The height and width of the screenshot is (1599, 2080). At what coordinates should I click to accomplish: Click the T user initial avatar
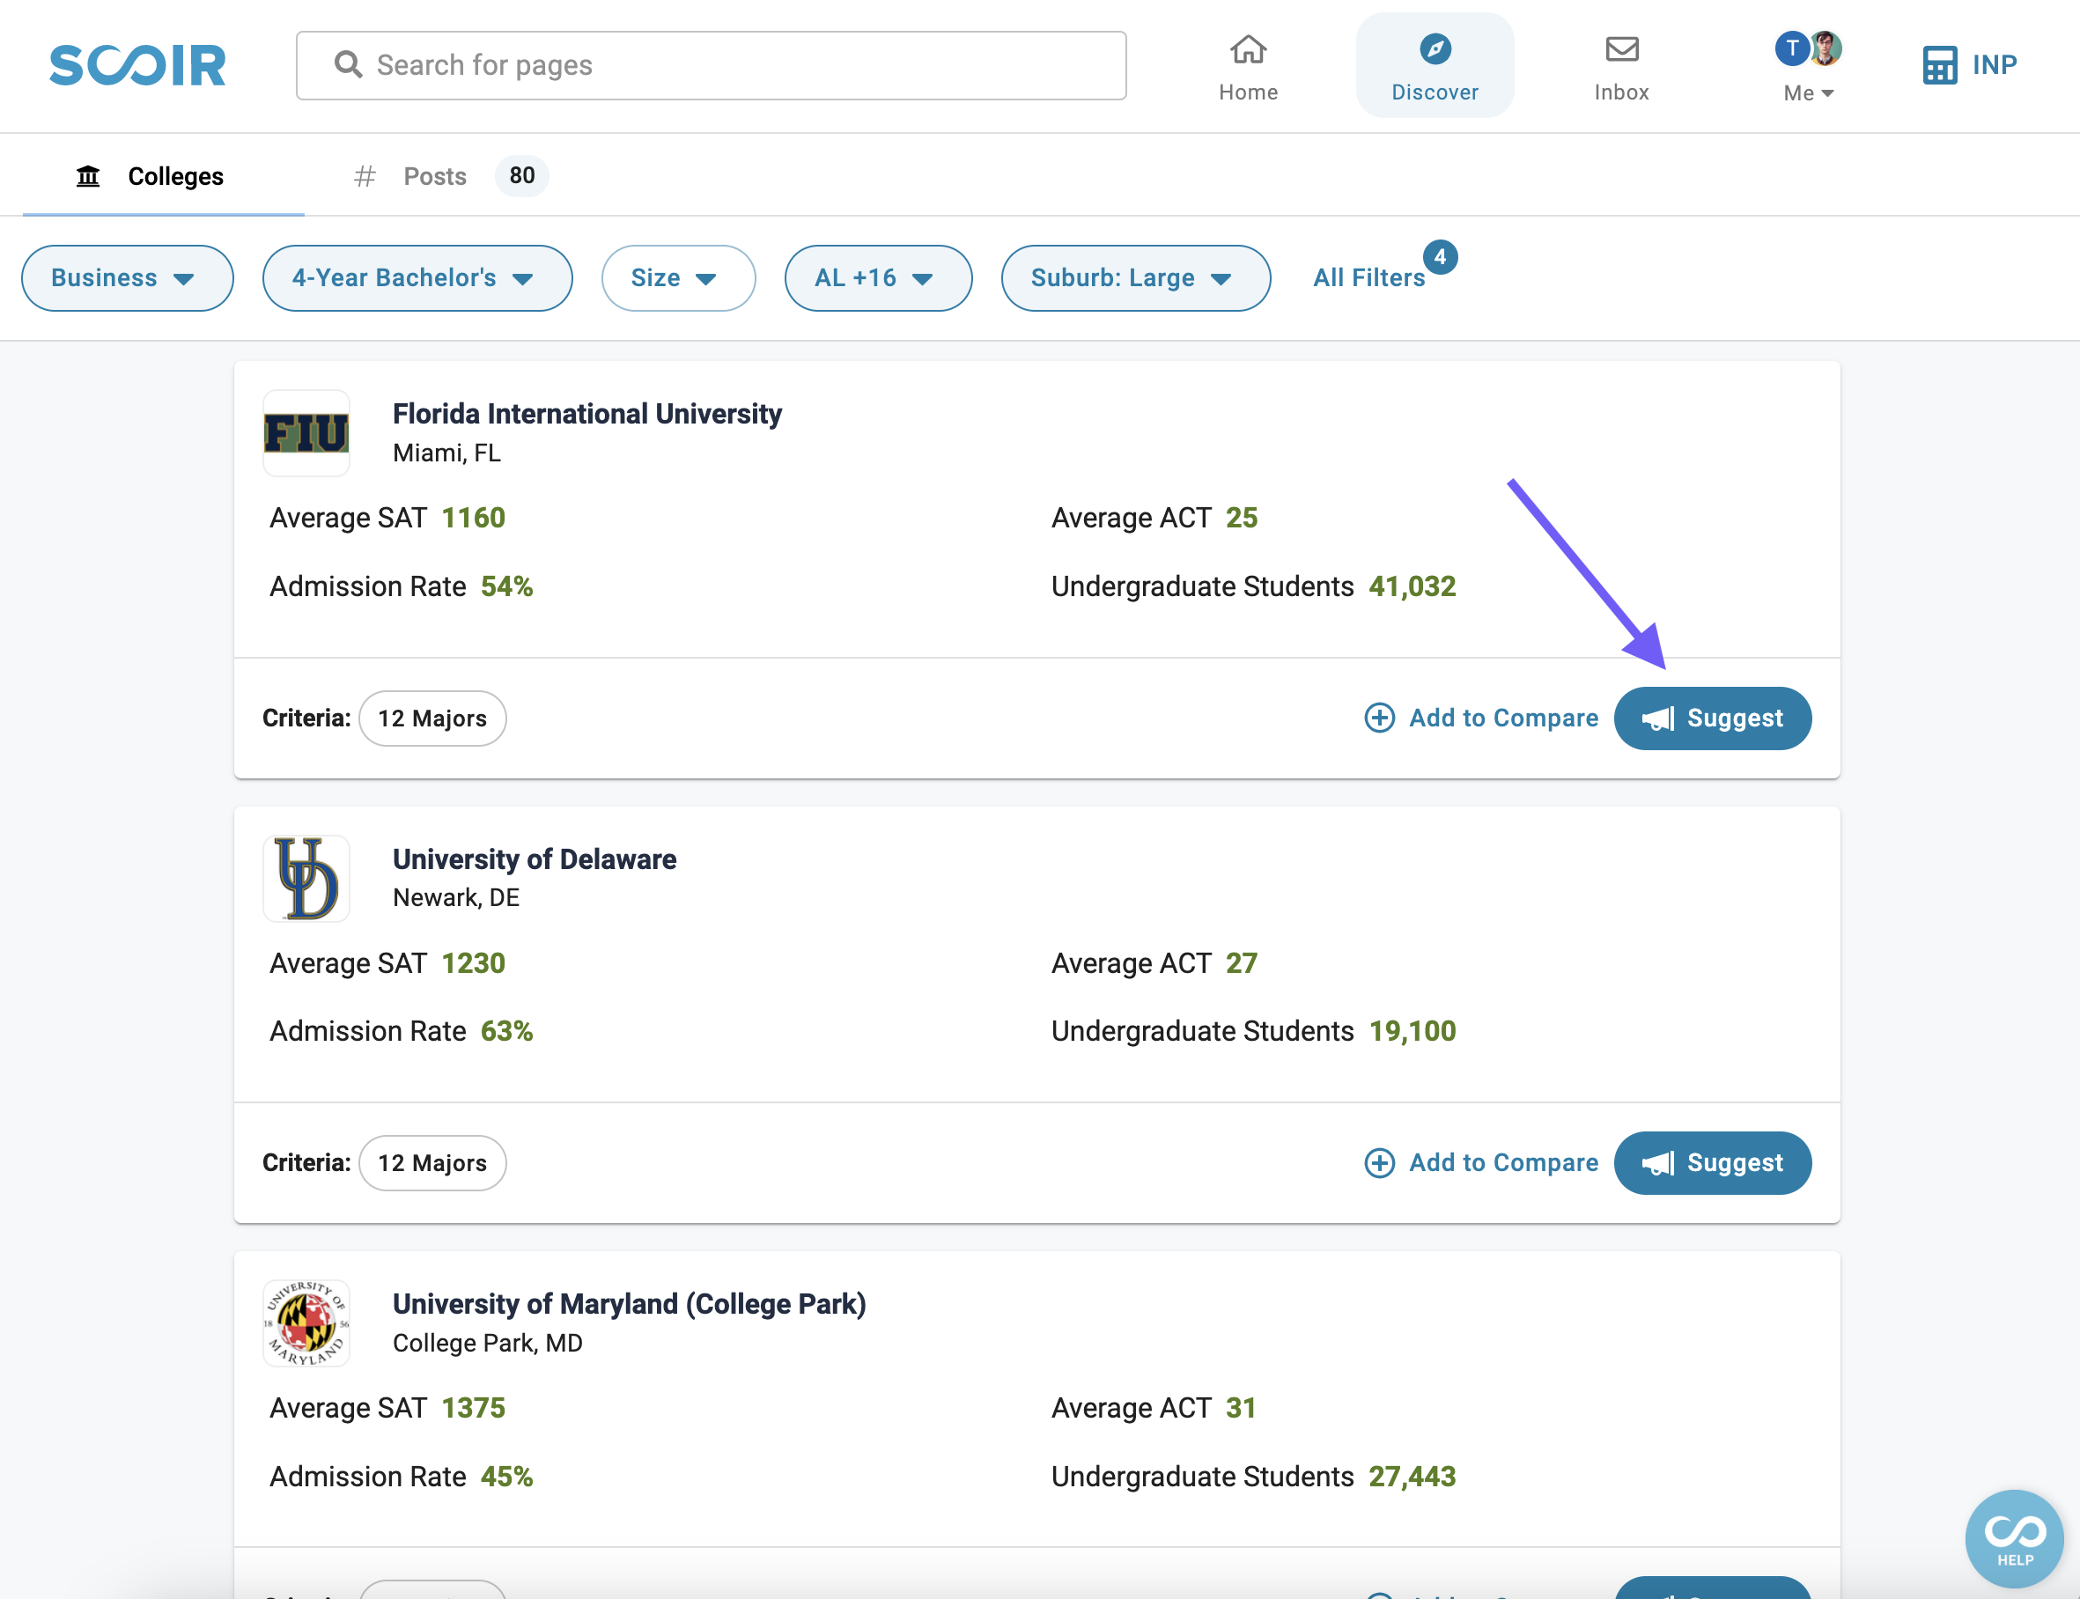1791,48
